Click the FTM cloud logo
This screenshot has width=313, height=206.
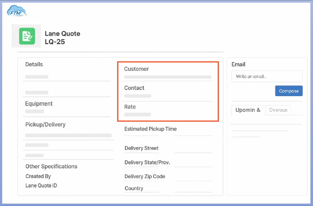[x=17, y=11]
